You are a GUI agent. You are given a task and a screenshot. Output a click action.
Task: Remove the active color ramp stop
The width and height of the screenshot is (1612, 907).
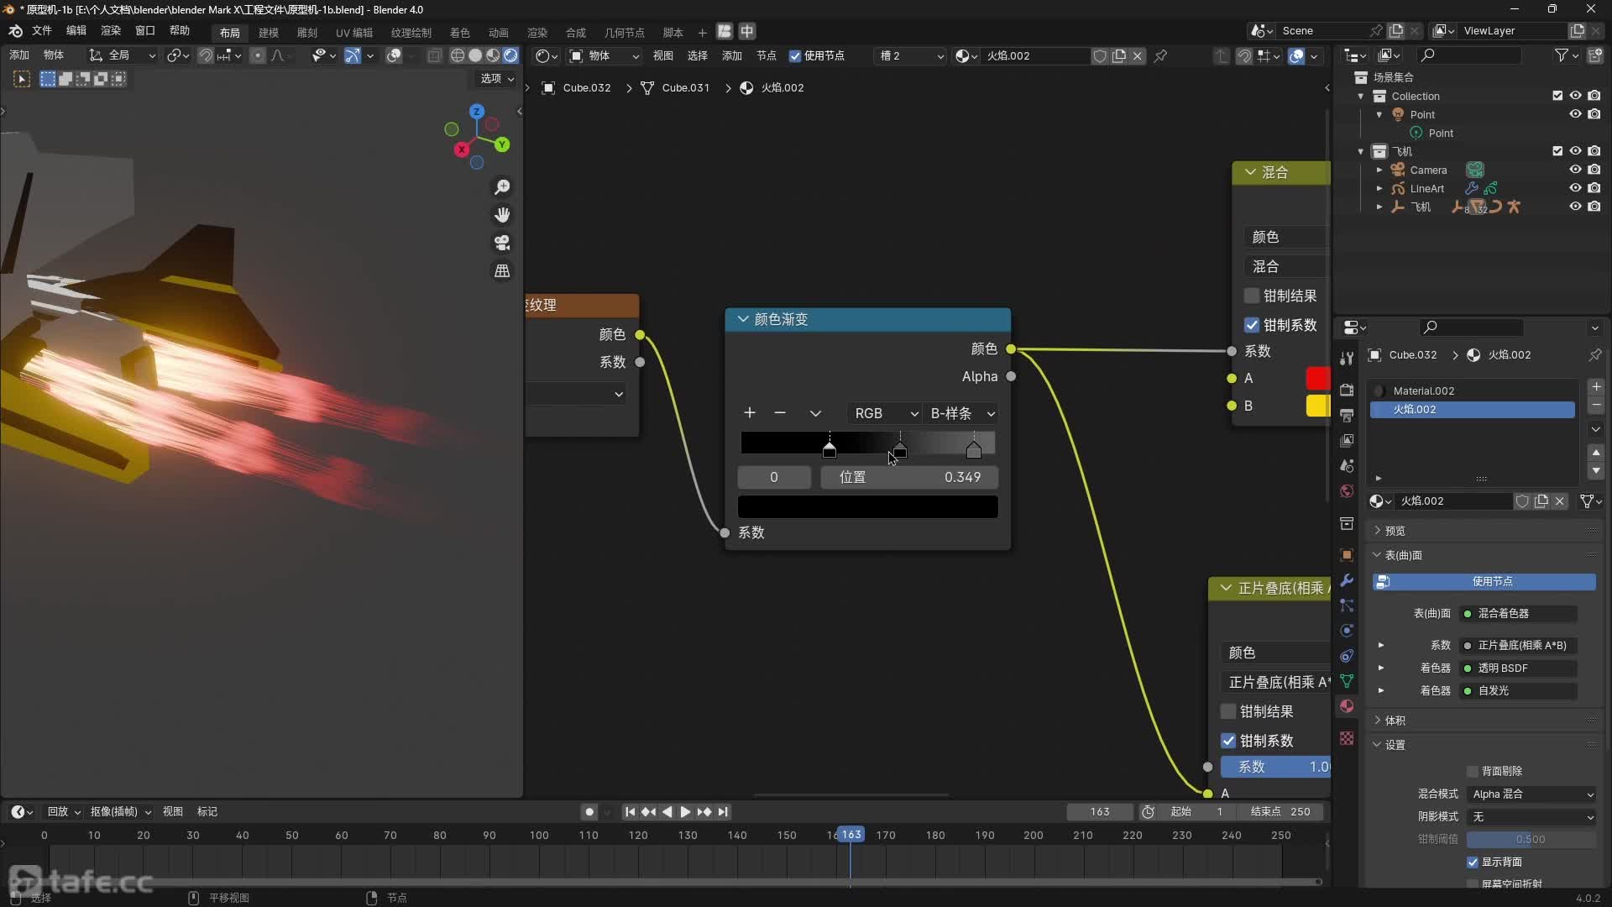(780, 413)
